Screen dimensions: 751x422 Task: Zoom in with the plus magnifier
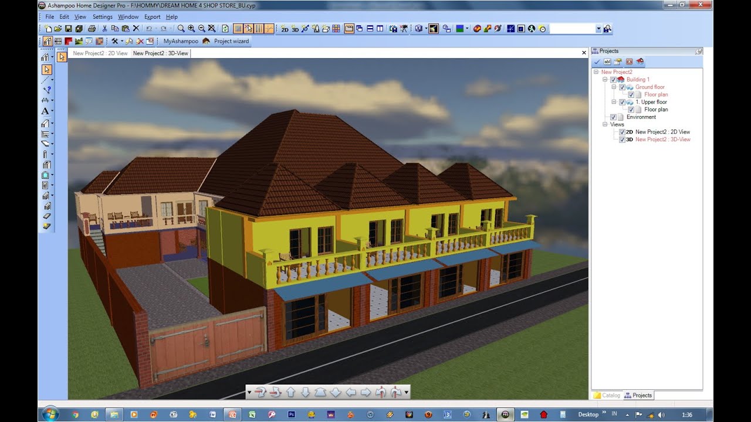191,28
